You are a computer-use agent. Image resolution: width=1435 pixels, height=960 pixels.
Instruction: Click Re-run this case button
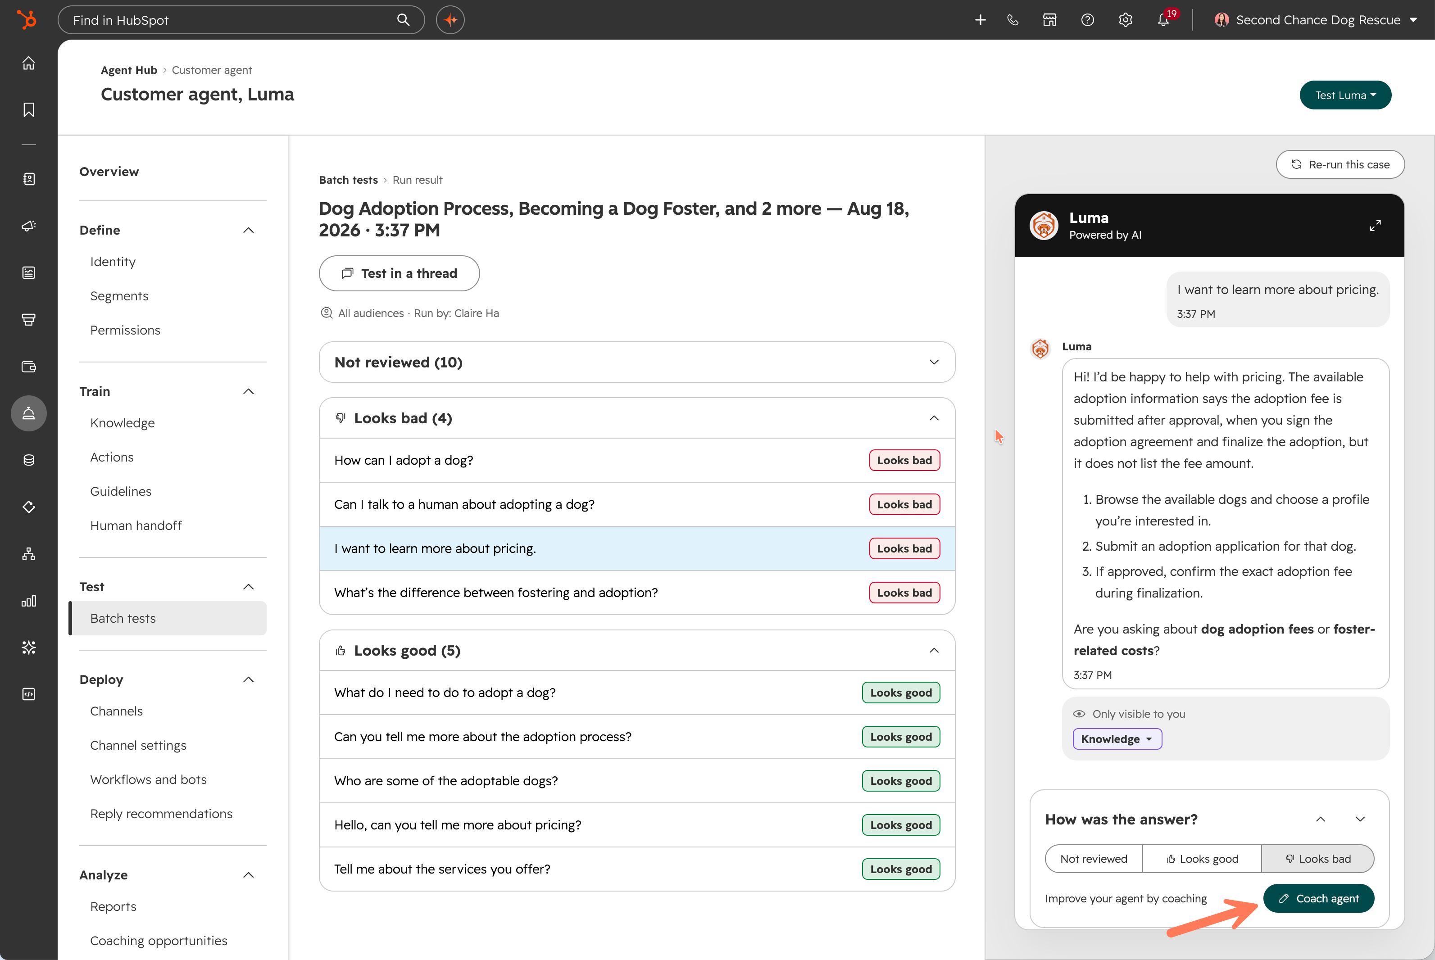(1340, 164)
